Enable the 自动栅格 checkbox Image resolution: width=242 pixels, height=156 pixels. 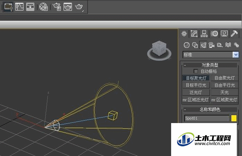coord(196,71)
